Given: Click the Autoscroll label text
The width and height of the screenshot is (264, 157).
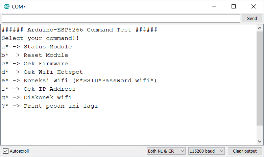Looking at the screenshot, I should tap(19, 151).
